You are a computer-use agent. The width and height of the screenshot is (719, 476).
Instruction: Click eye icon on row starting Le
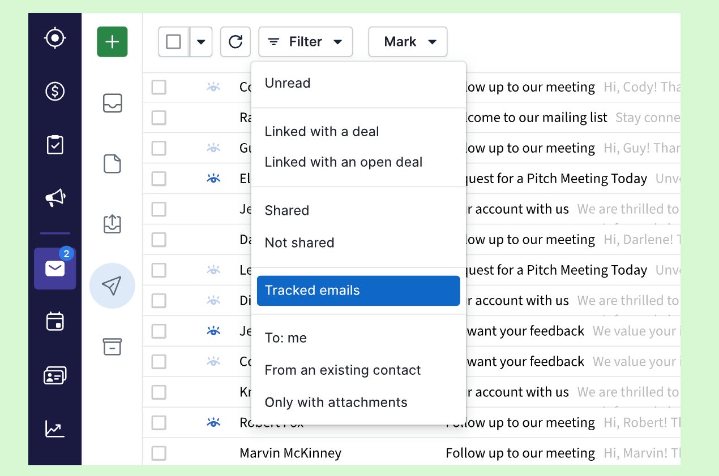[x=213, y=270]
